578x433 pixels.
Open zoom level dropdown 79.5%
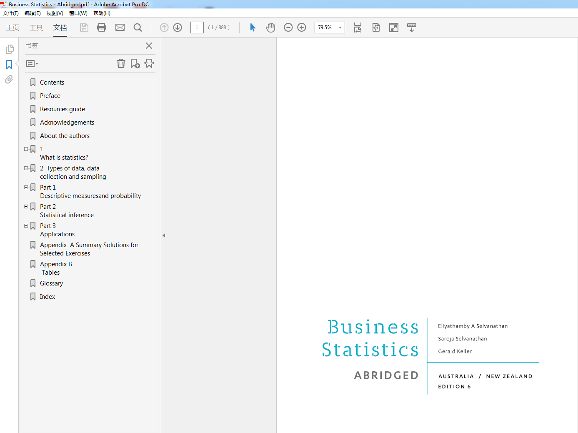click(340, 28)
